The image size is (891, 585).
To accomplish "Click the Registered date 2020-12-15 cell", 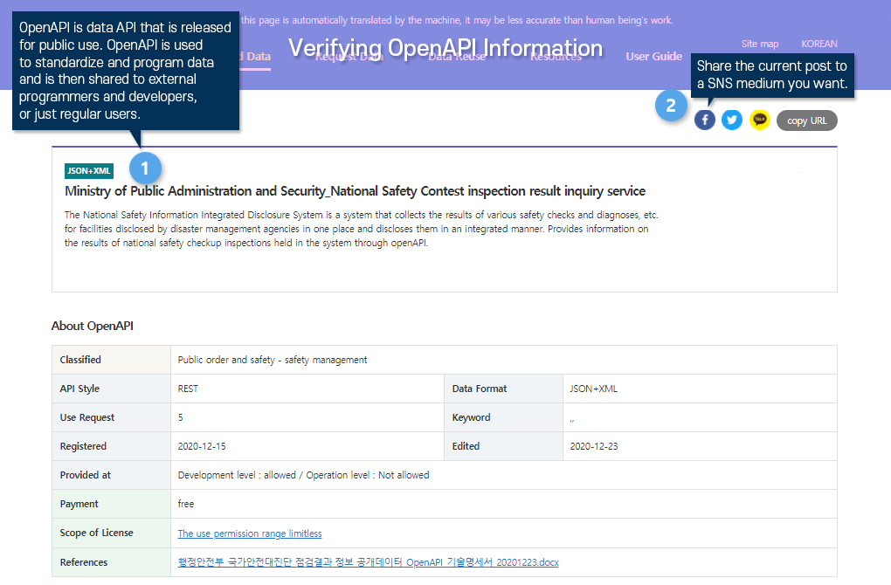I will 202,446.
